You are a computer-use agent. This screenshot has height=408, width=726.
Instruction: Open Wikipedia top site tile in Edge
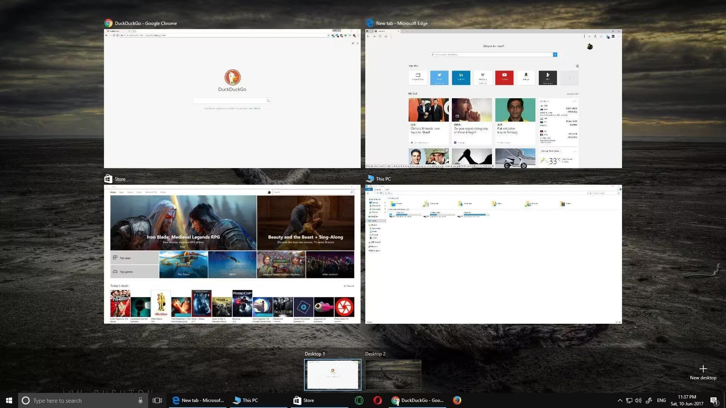[483, 77]
